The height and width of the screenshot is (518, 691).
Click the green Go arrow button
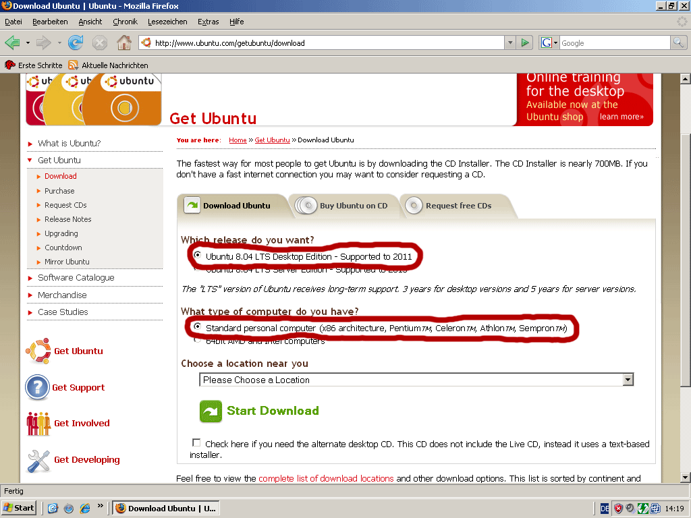(525, 43)
